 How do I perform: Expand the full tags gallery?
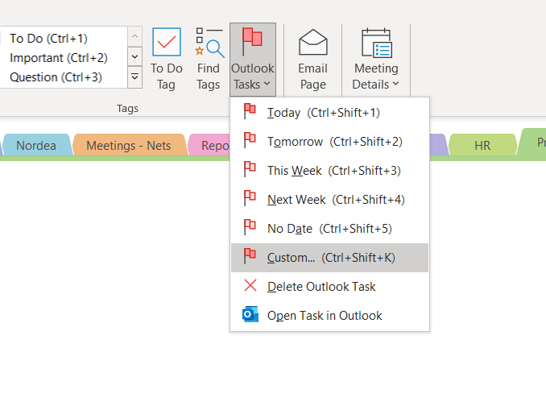(x=134, y=77)
